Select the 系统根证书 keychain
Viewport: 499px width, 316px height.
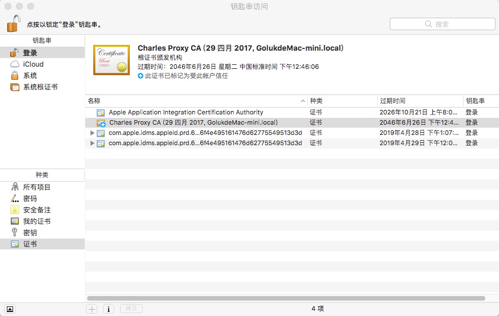[42, 87]
